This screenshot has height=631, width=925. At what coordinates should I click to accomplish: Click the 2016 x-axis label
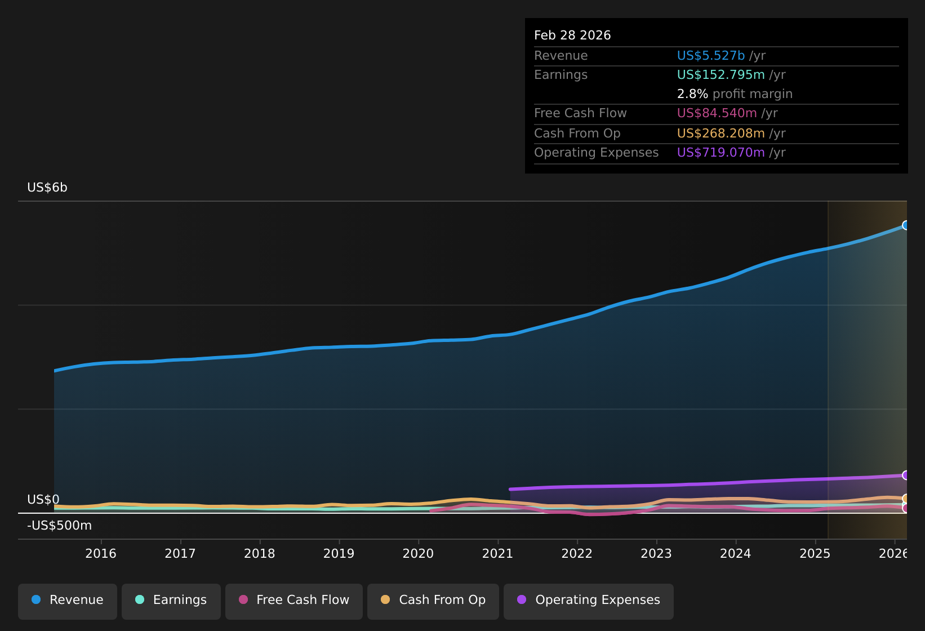click(x=101, y=554)
